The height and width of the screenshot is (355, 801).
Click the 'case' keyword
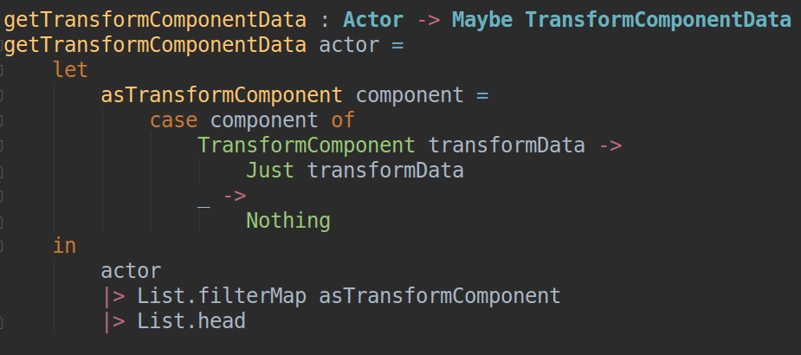(x=174, y=120)
